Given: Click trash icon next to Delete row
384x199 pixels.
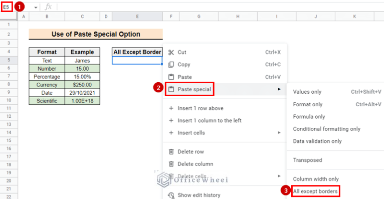Looking at the screenshot, I should [171, 152].
